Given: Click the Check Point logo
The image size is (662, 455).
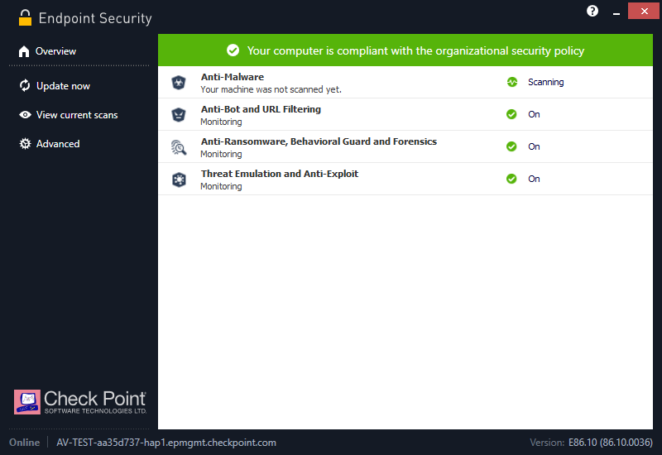Looking at the screenshot, I should [80, 402].
